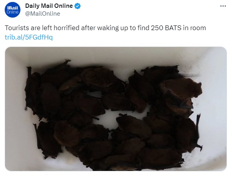Viewport: 232px width, 176px height.
Task: Open the Mail Online profile avatar
Action: pos(13,10)
